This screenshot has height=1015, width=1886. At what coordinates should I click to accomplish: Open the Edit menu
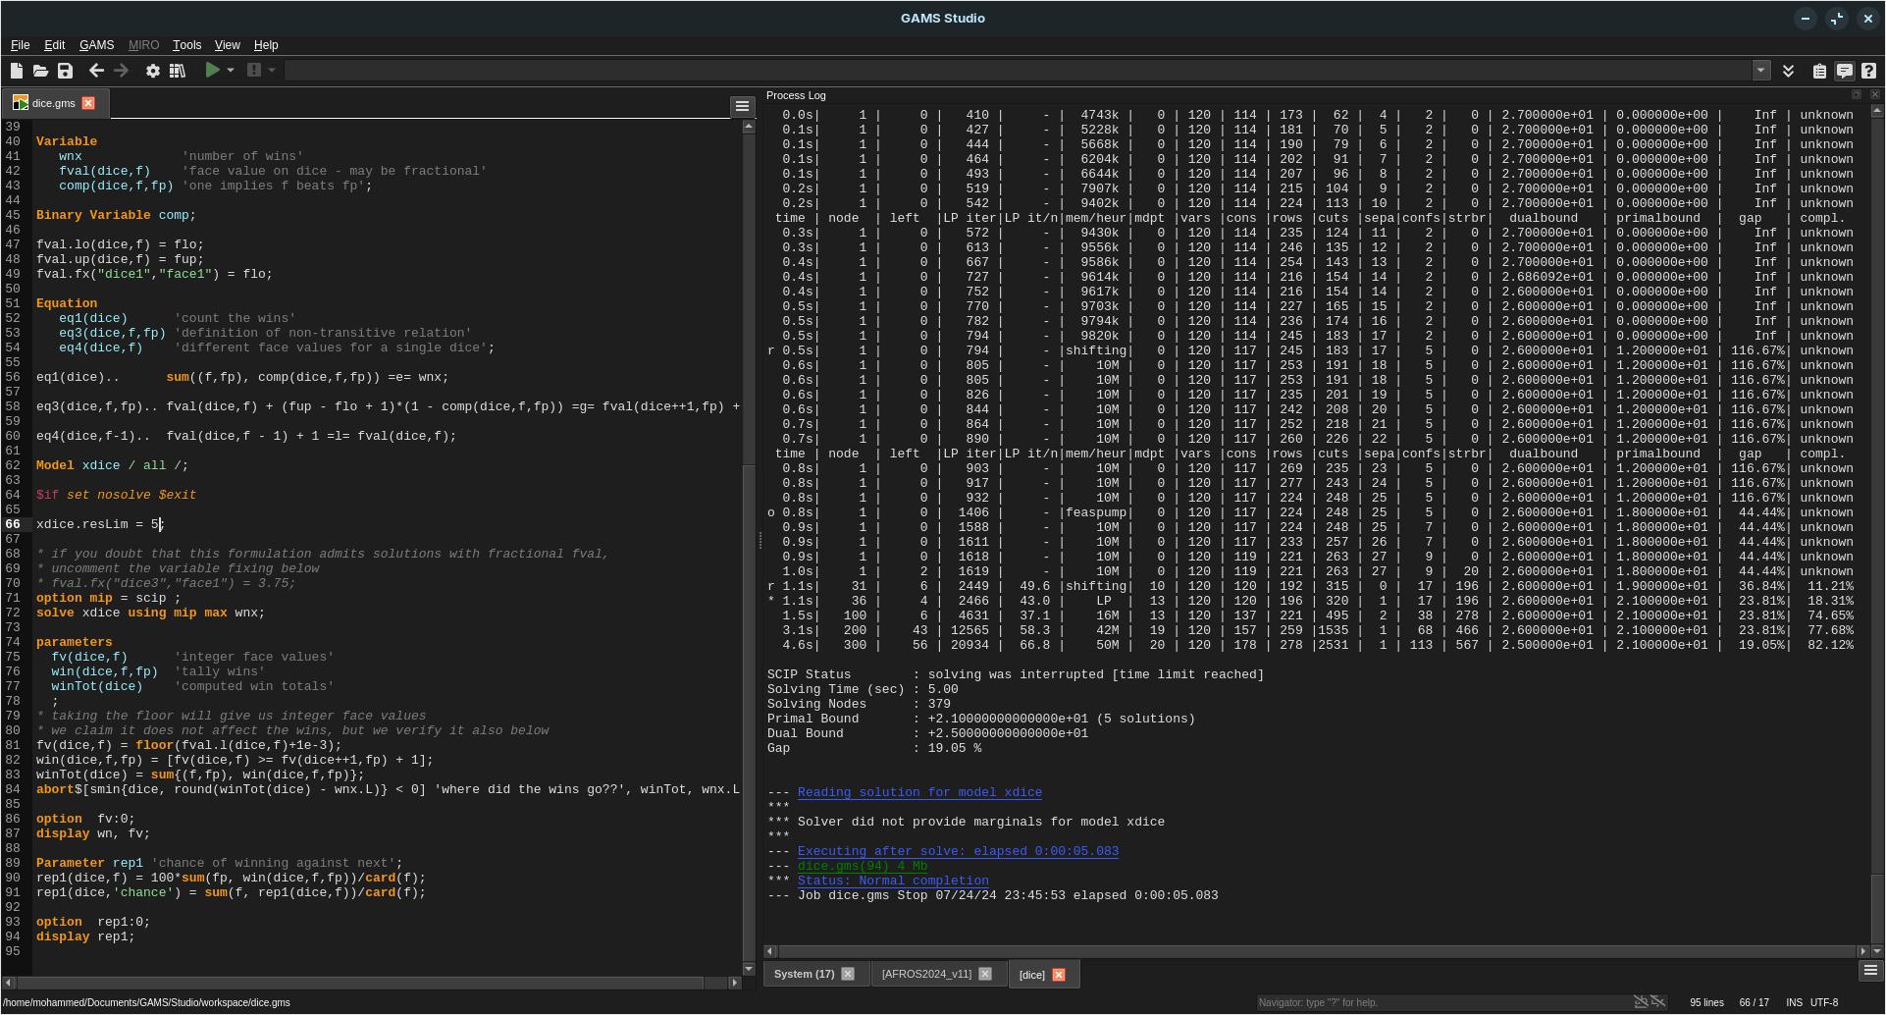coord(55,45)
